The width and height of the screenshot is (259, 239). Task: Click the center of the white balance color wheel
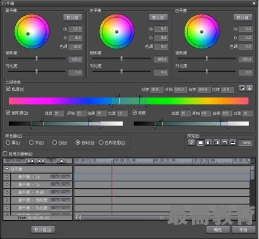click(202, 31)
